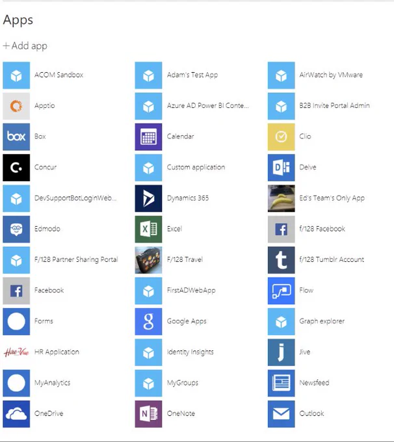The image size is (394, 442).
Task: Click the HireVue HR Application icon
Action: point(16,352)
